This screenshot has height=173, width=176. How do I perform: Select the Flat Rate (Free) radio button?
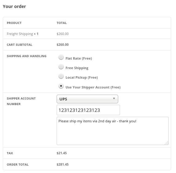click(x=61, y=57)
